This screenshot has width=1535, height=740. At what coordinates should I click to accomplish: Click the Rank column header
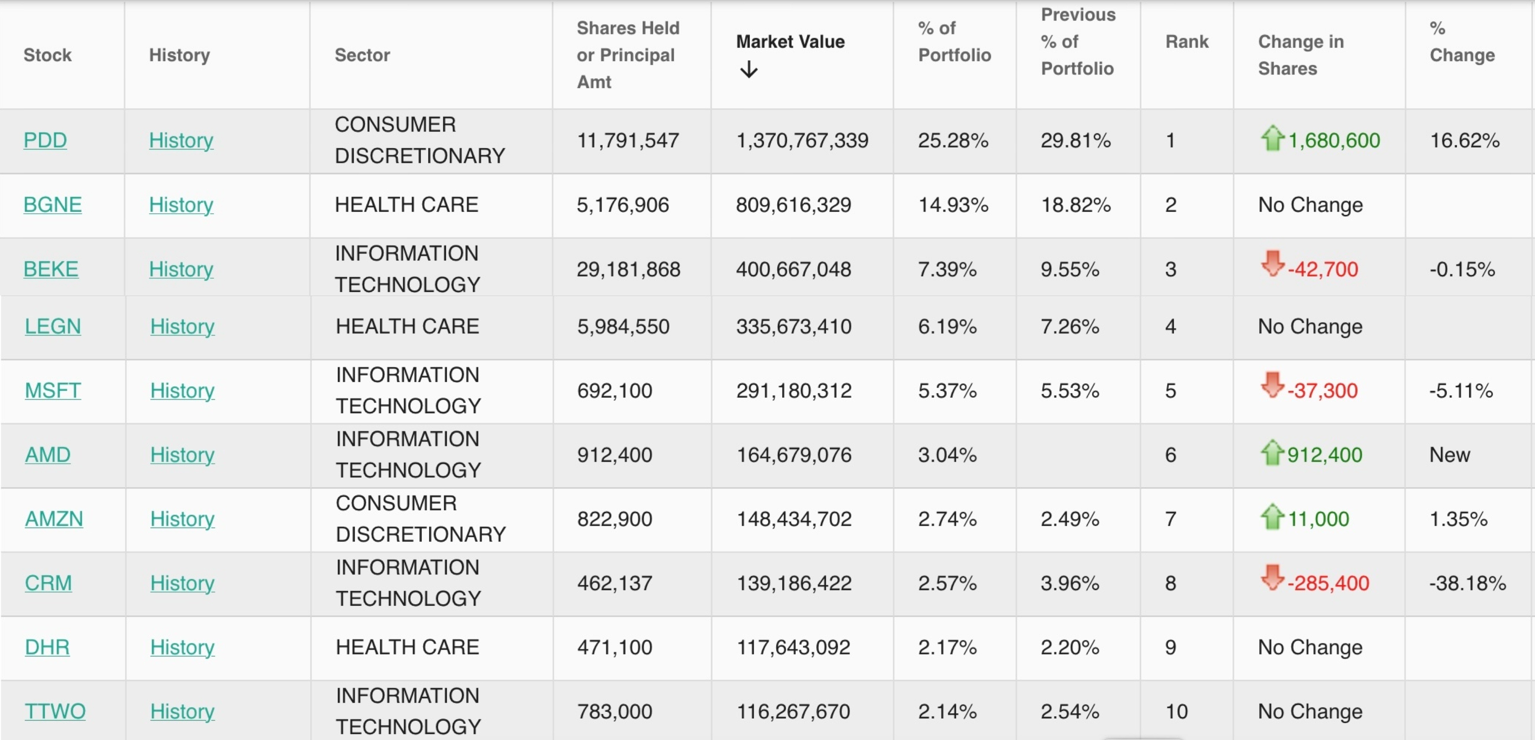[x=1186, y=42]
